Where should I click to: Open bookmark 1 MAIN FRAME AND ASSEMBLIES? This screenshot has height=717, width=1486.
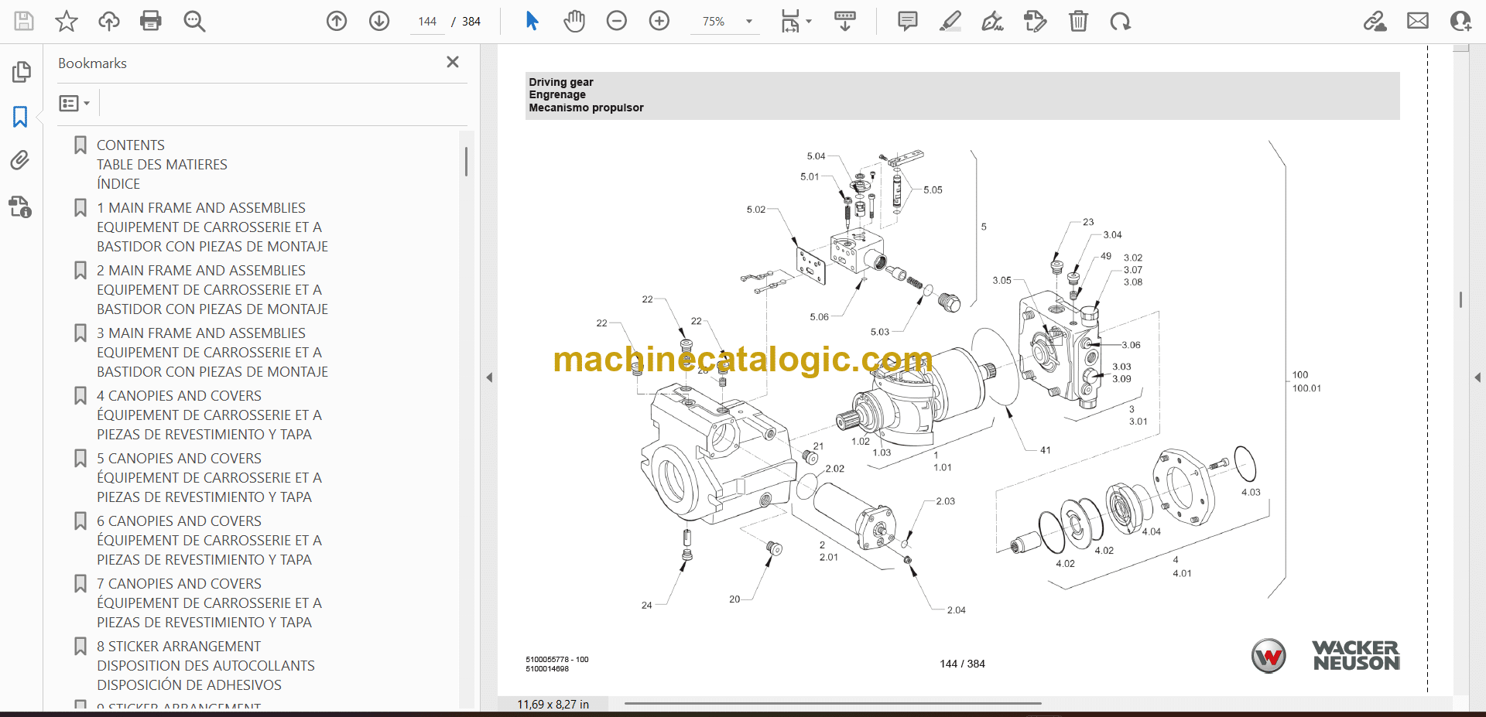click(201, 207)
